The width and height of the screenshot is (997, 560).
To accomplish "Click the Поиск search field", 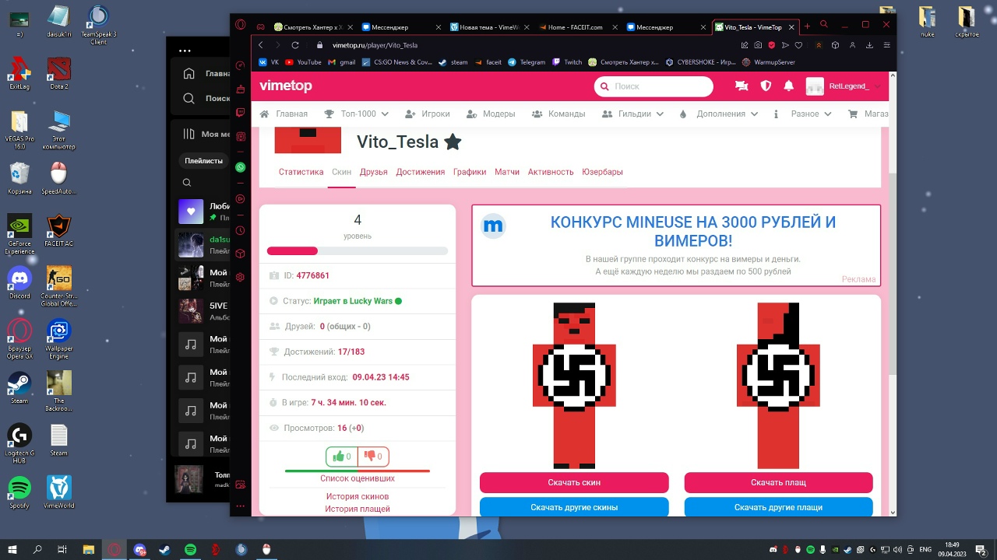I will point(653,86).
